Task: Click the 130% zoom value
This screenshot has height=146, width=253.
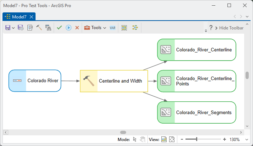Action: point(235,139)
